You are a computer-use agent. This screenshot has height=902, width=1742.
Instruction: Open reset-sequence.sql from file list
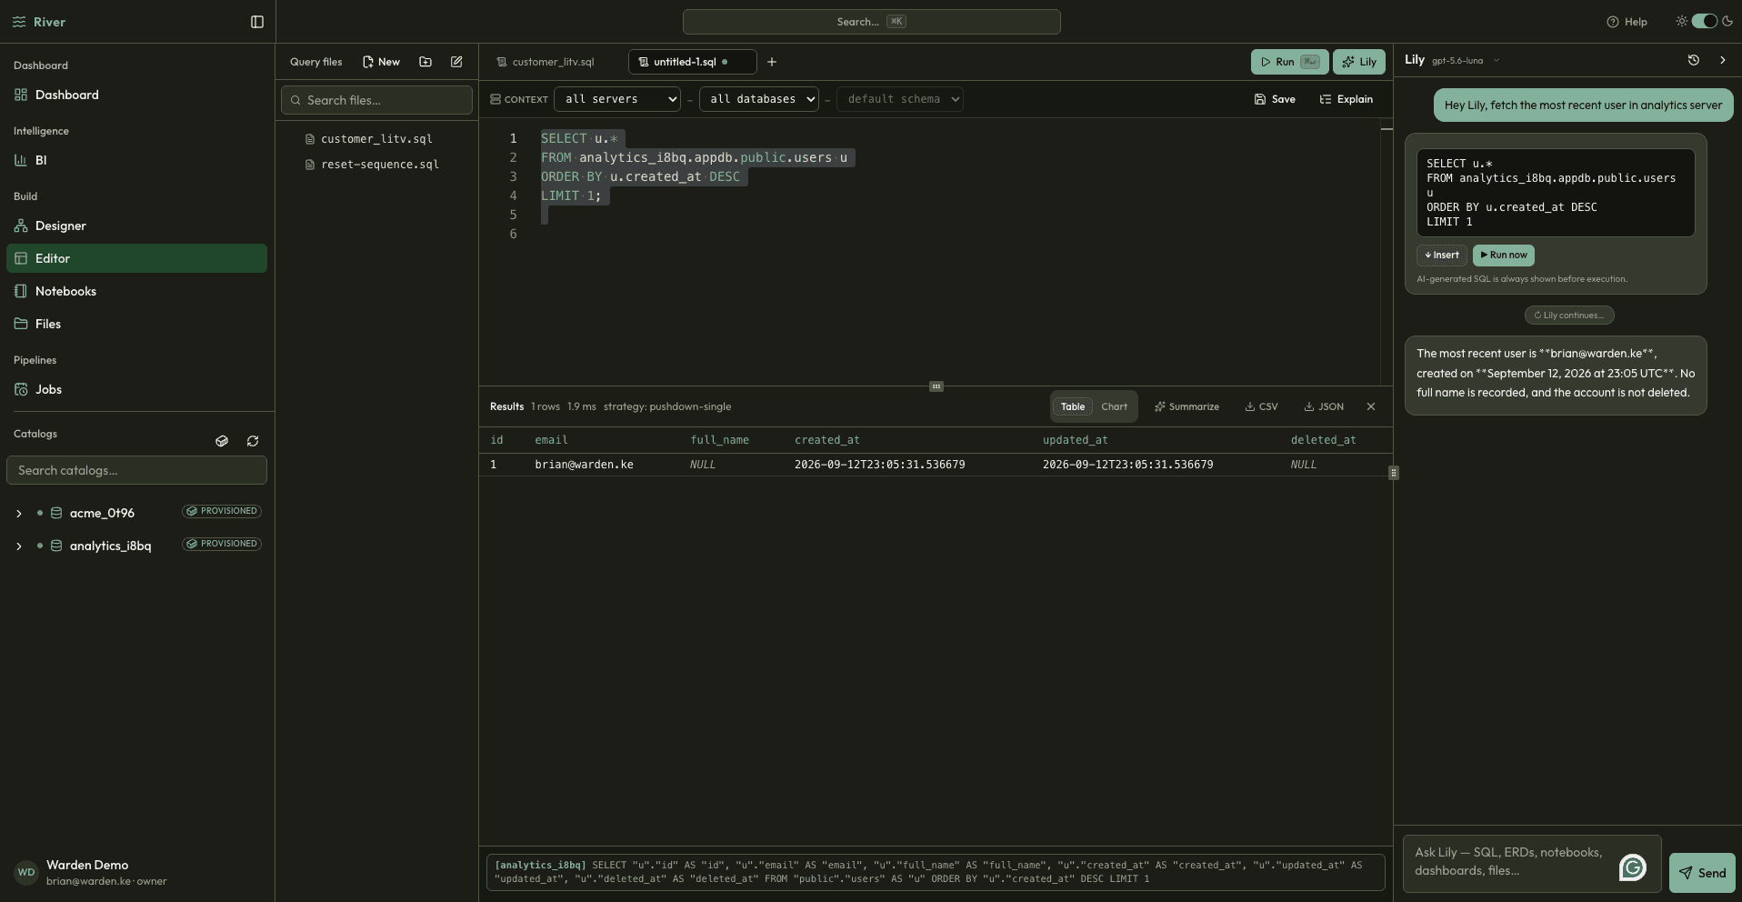[x=380, y=165]
